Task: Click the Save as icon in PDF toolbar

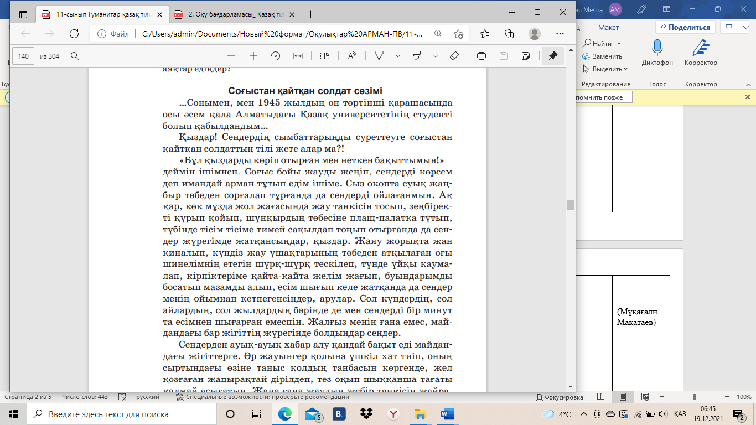Action: pyautogui.click(x=526, y=56)
